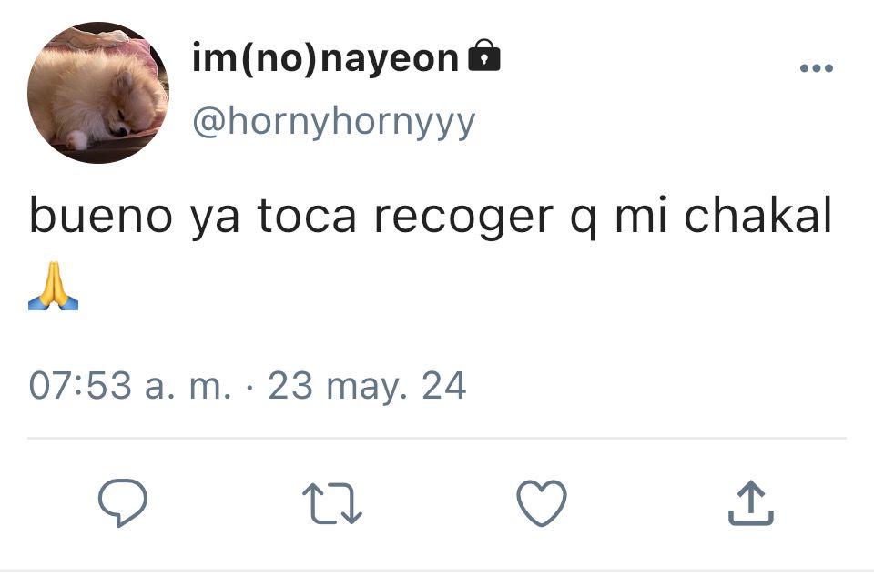Click the padlock icon beside im(no)nayeon

click(483, 56)
